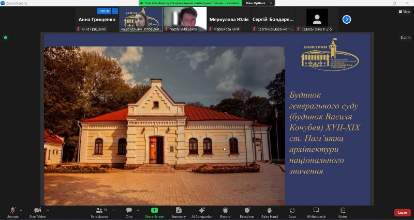
Task: Open the Chat panel
Action: (129, 213)
